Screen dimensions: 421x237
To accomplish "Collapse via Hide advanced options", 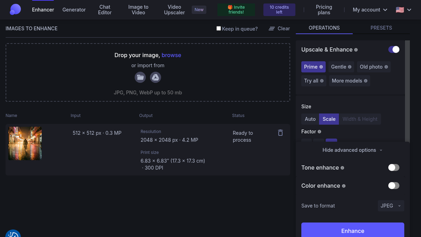I will [x=353, y=150].
